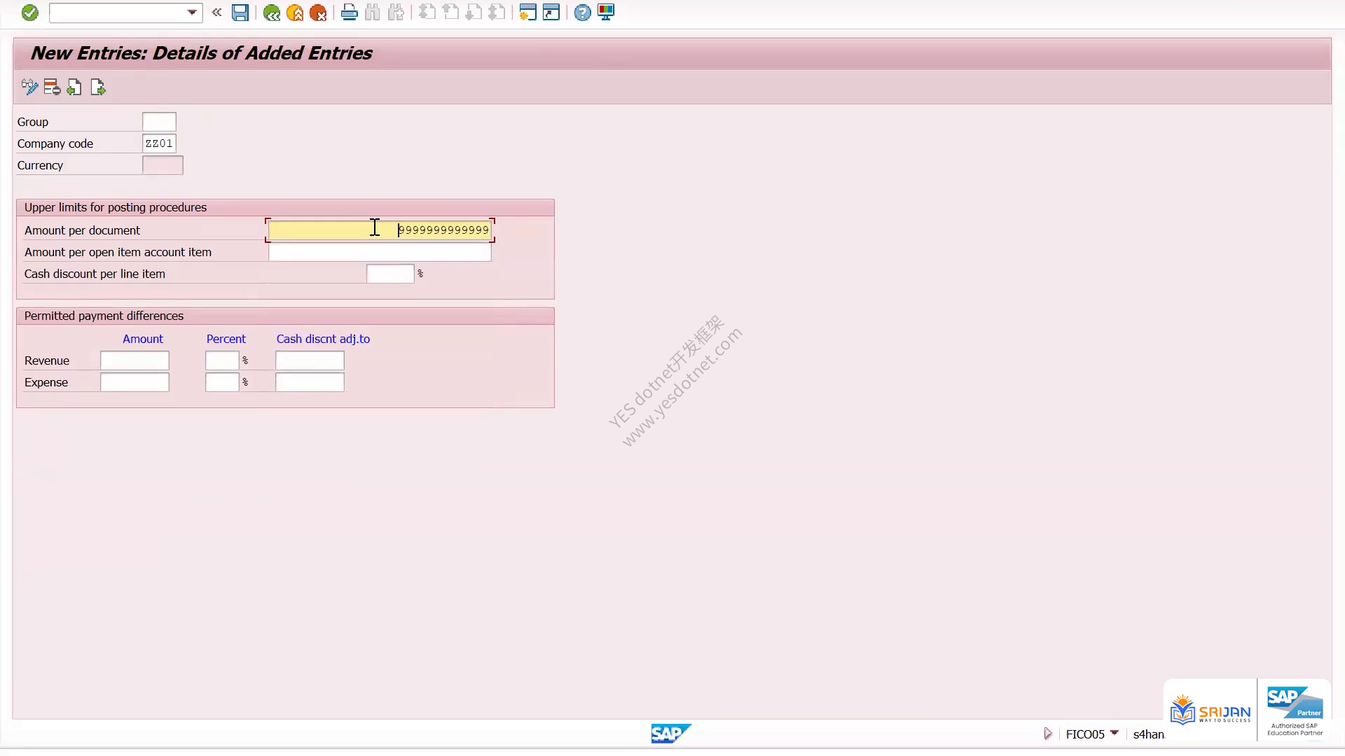1345x756 pixels.
Task: Expand status bar with triangle icon
Action: (1047, 734)
